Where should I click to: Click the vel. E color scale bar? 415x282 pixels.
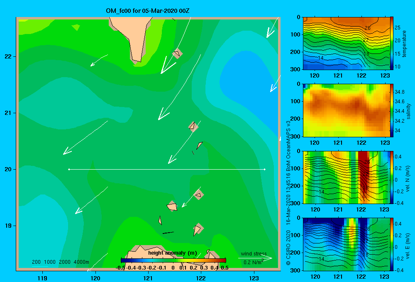point(392,244)
